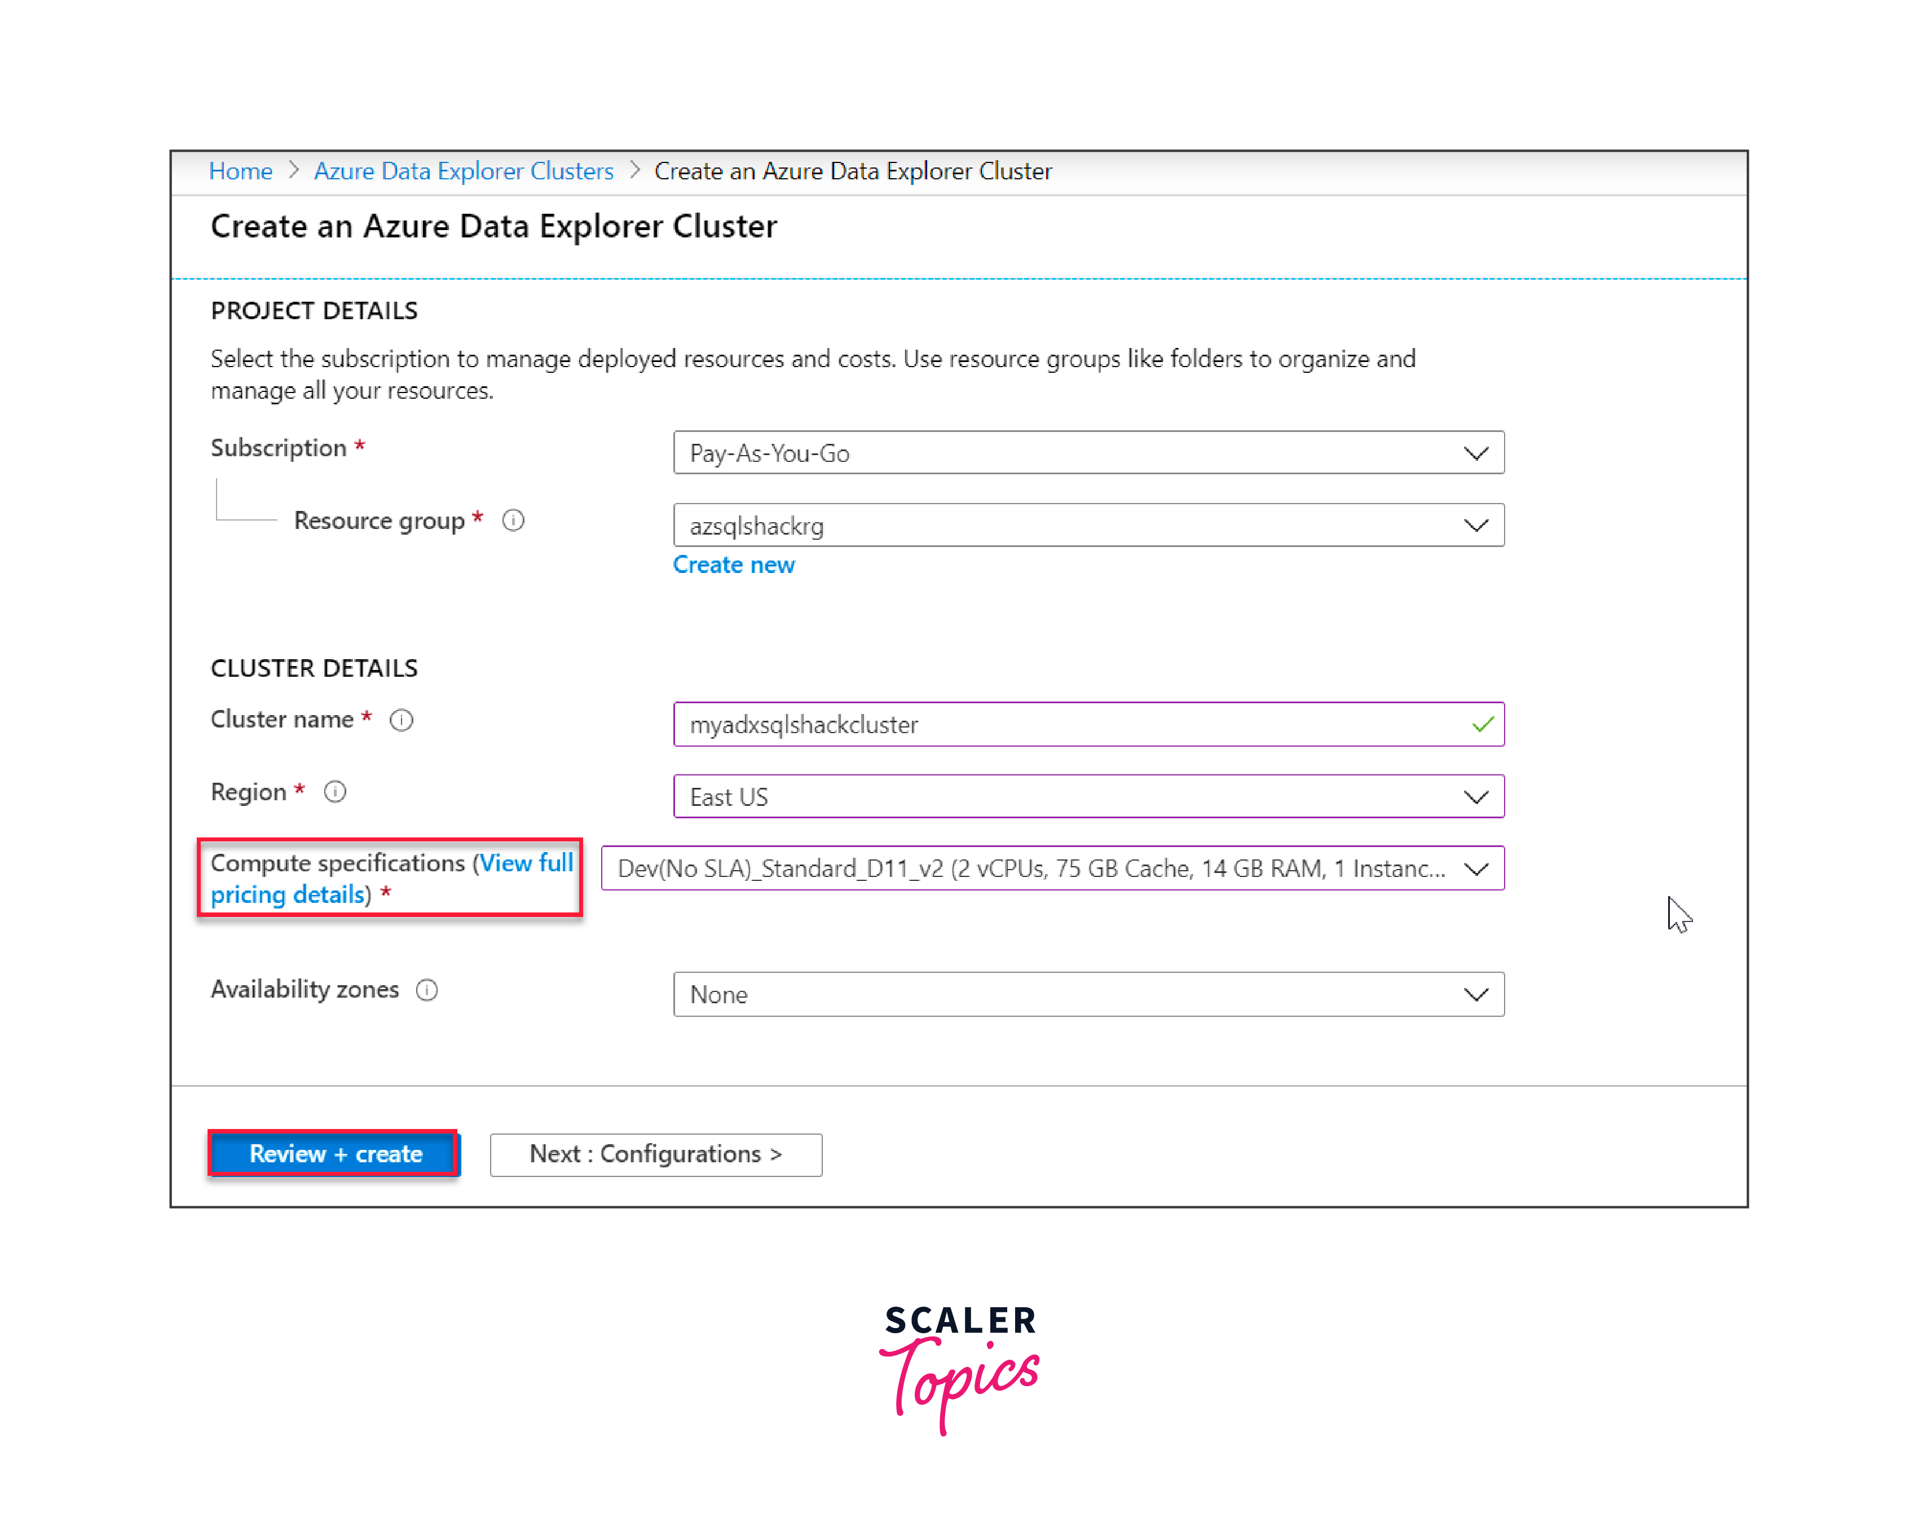This screenshot has width=1918, height=1539.
Task: Click the Review + create button
Action: 334,1154
